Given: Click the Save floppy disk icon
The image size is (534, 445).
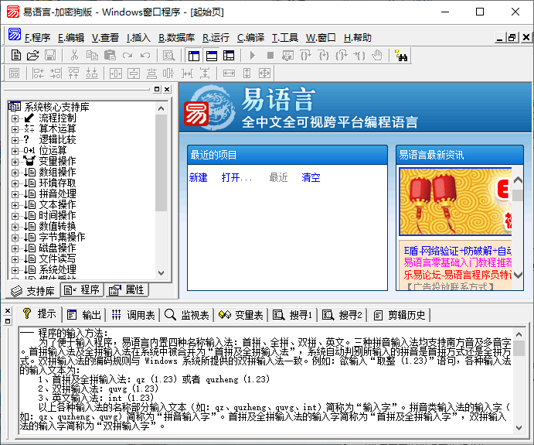Looking at the screenshot, I should point(50,55).
